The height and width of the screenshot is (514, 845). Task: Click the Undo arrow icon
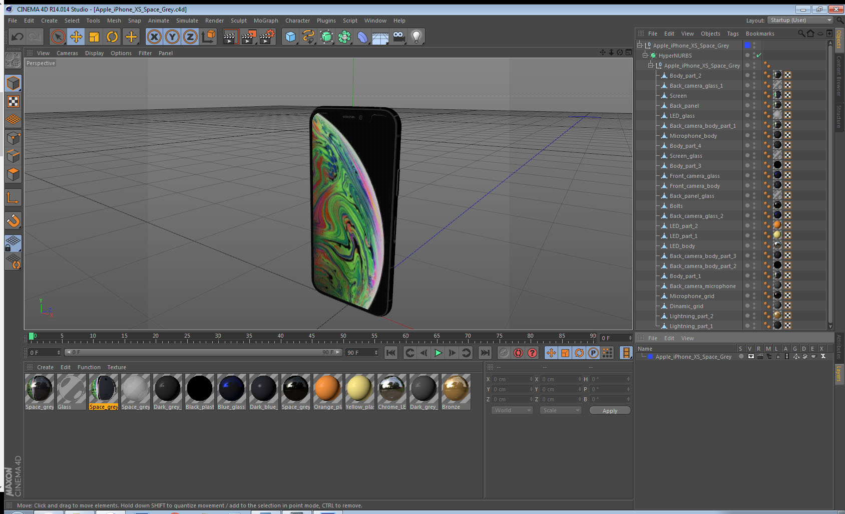tap(18, 37)
